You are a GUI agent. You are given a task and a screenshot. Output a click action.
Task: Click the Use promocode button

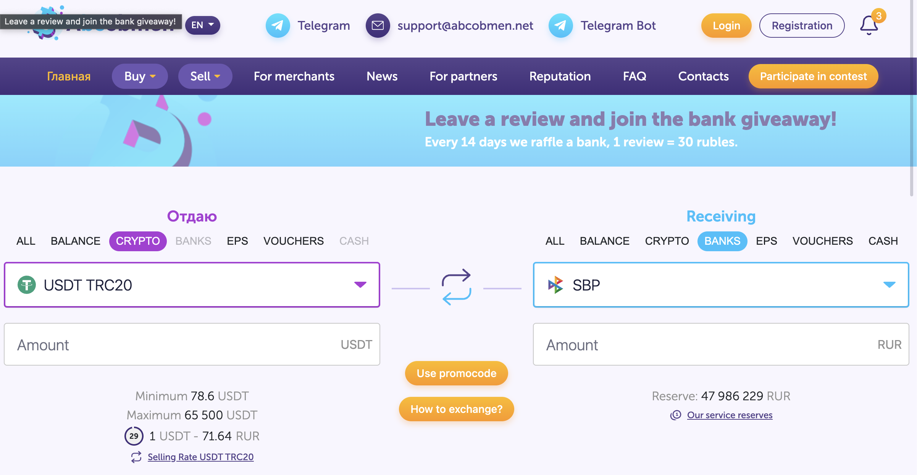point(456,373)
